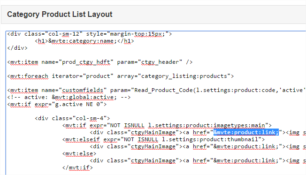306x175 pixels.
Task: Click the NOT ISNULL imagetypes:main condition line
Action: [167, 125]
